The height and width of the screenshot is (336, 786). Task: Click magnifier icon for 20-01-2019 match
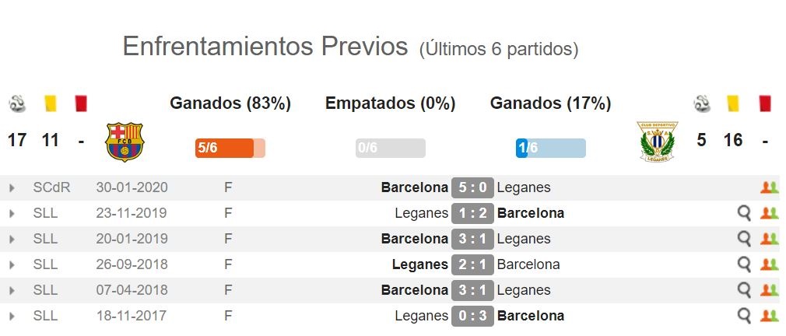pyautogui.click(x=745, y=239)
